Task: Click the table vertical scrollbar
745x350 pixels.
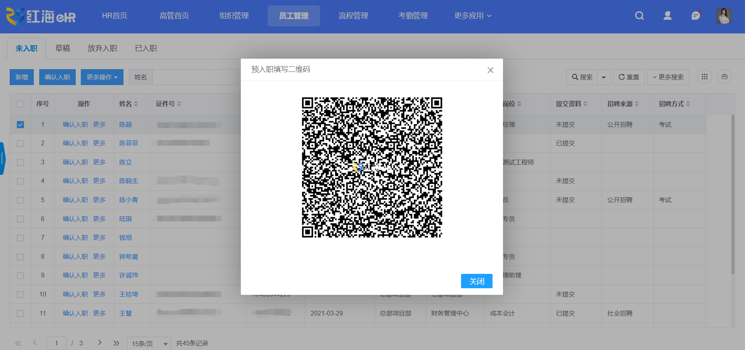Action: pyautogui.click(x=733, y=194)
